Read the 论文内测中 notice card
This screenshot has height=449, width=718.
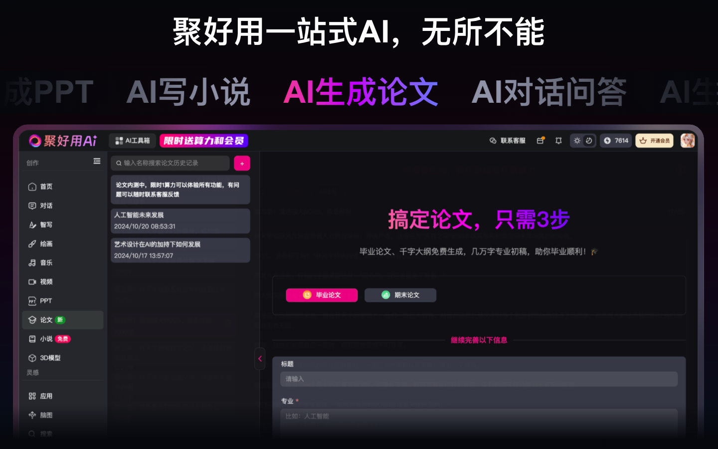tap(180, 190)
